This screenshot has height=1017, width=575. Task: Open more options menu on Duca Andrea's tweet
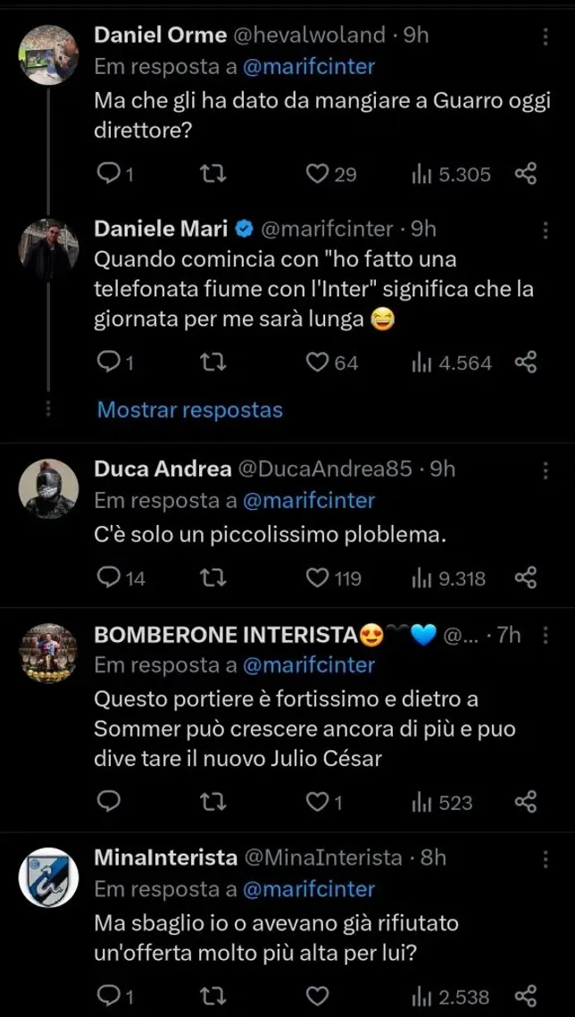coord(546,470)
